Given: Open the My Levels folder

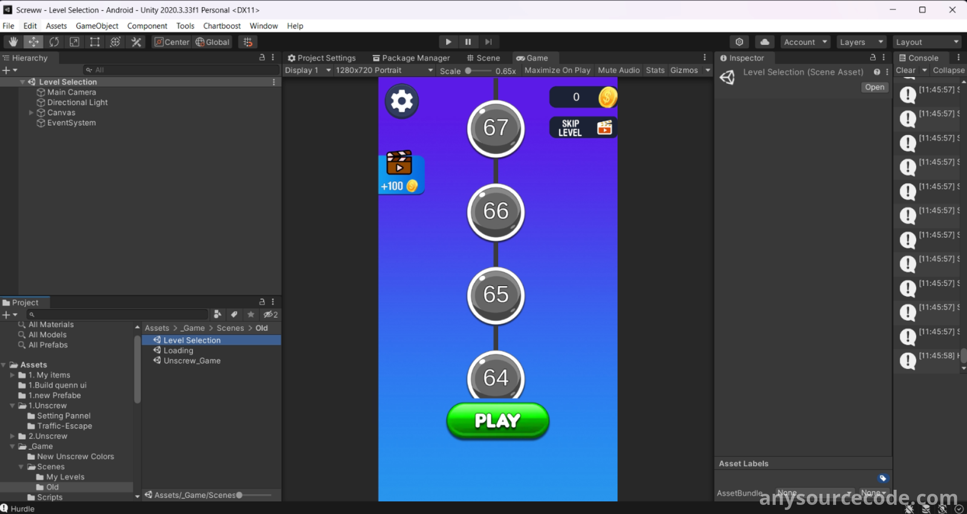Looking at the screenshot, I should [65, 477].
